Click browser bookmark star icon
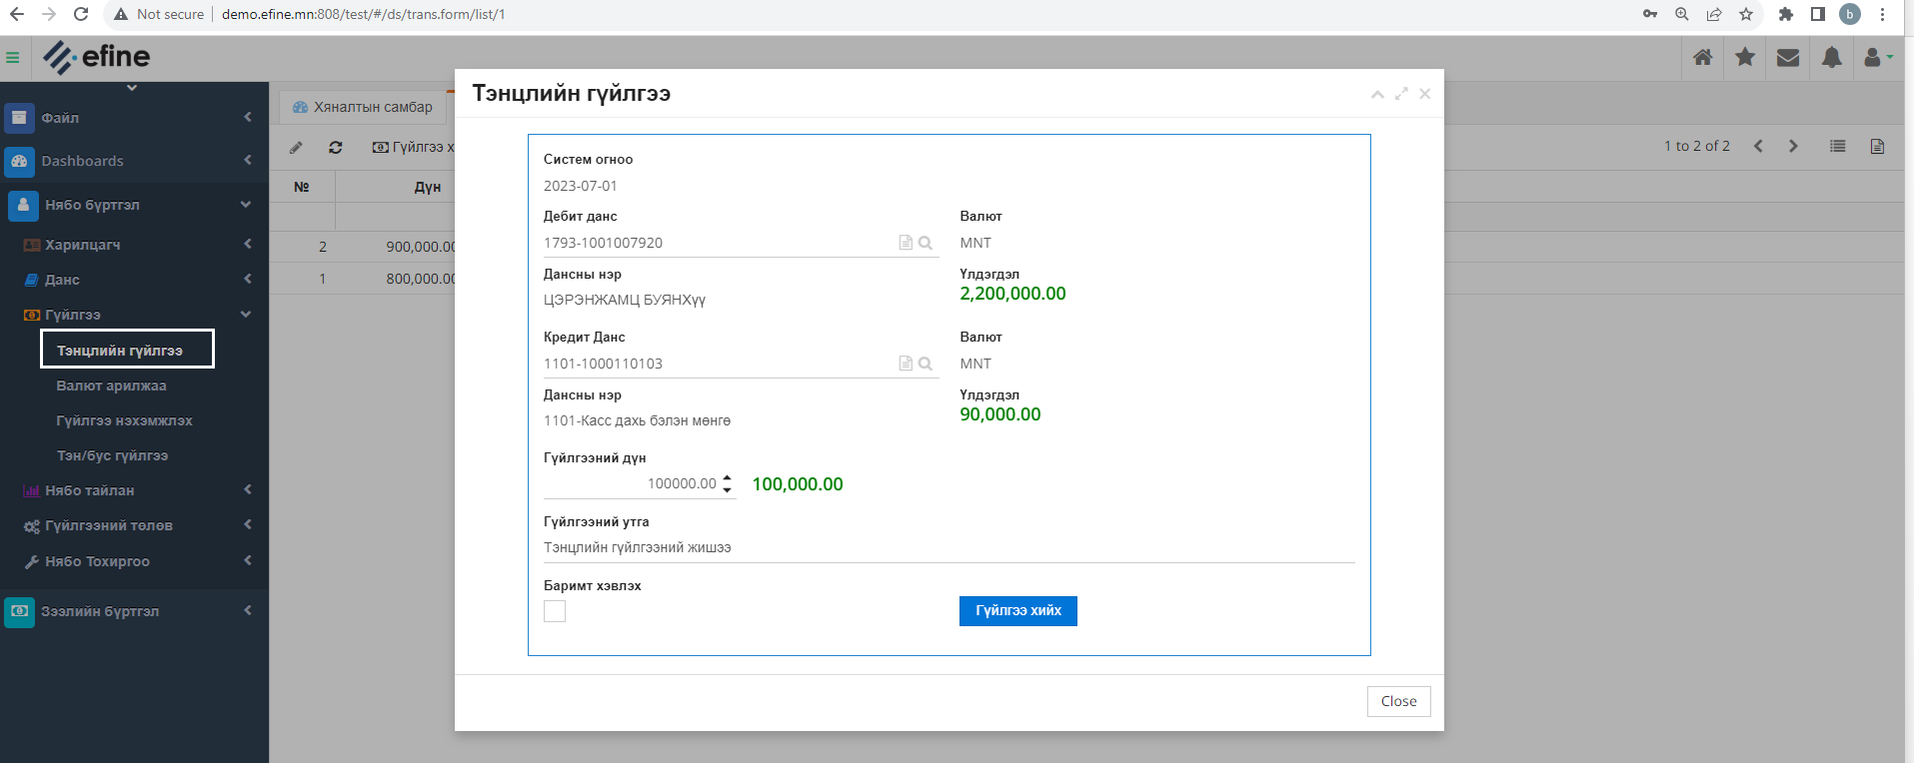The width and height of the screenshot is (1914, 763). [x=1746, y=14]
